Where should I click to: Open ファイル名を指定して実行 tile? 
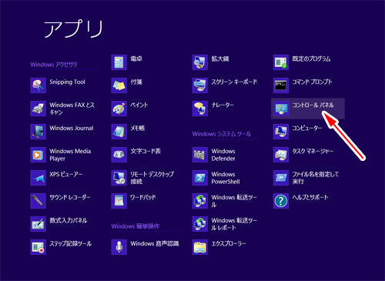[x=306, y=178]
